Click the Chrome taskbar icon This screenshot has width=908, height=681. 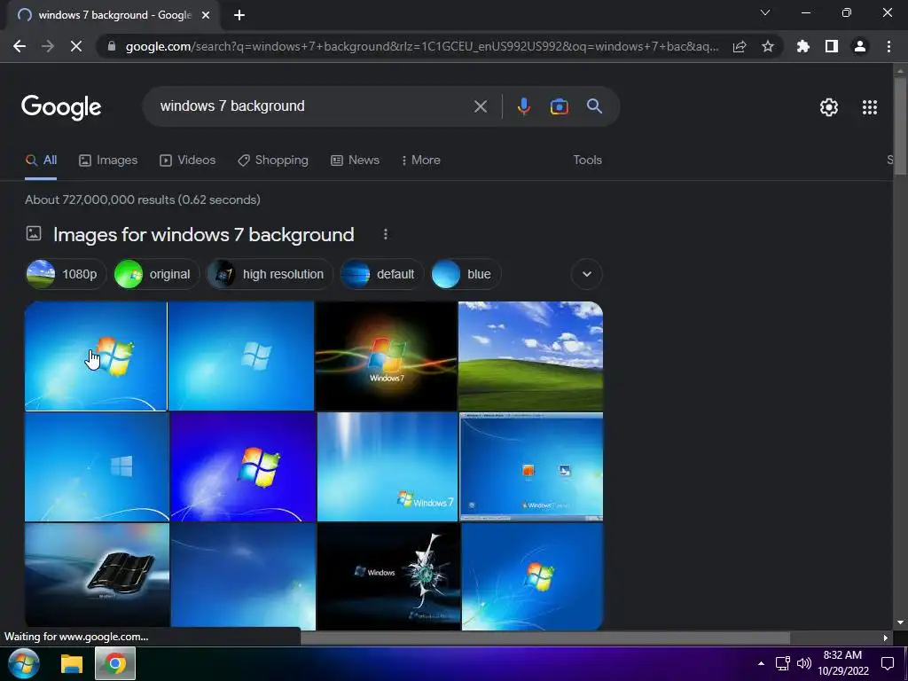114,663
